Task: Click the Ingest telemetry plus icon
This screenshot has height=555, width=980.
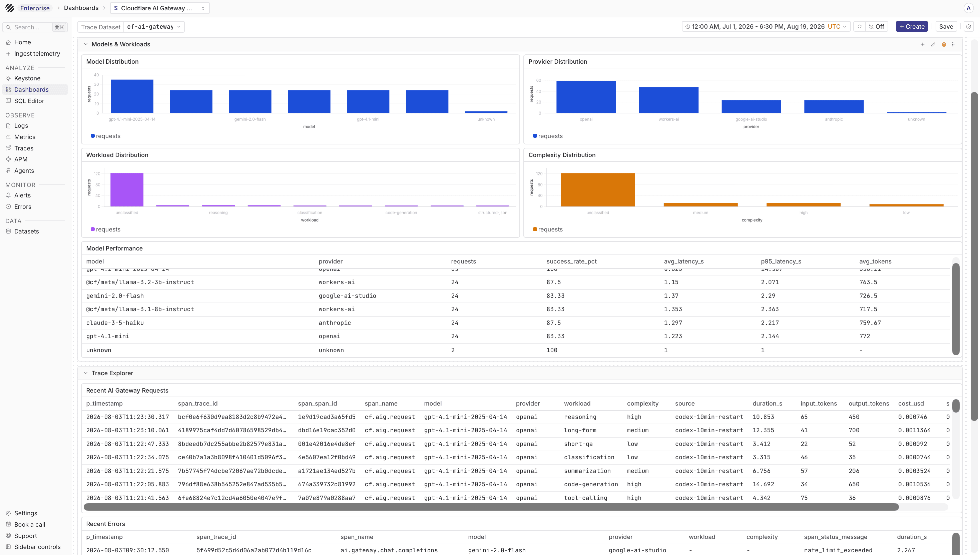Action: [8, 54]
